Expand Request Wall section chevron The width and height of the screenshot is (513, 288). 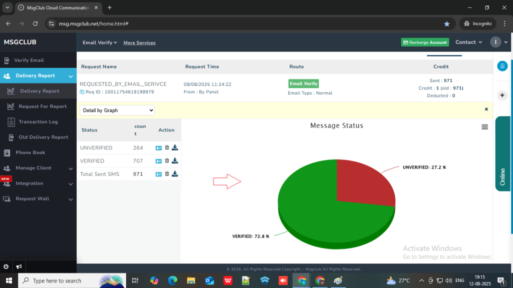coord(71,199)
